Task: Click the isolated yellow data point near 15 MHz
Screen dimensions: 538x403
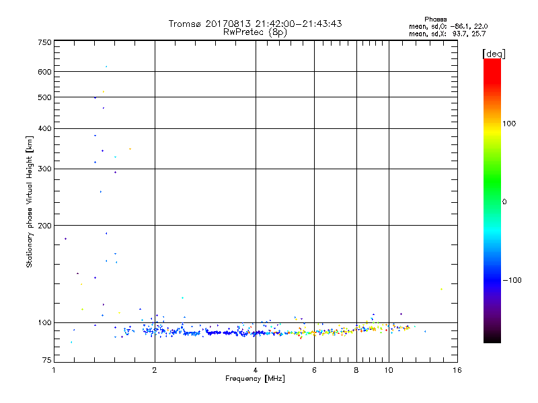Action: coord(441,289)
